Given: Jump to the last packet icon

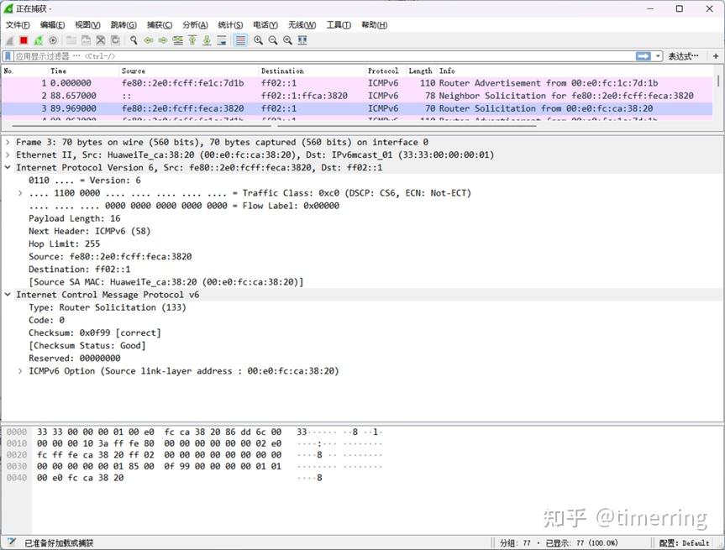Looking at the screenshot, I should pos(206,40).
